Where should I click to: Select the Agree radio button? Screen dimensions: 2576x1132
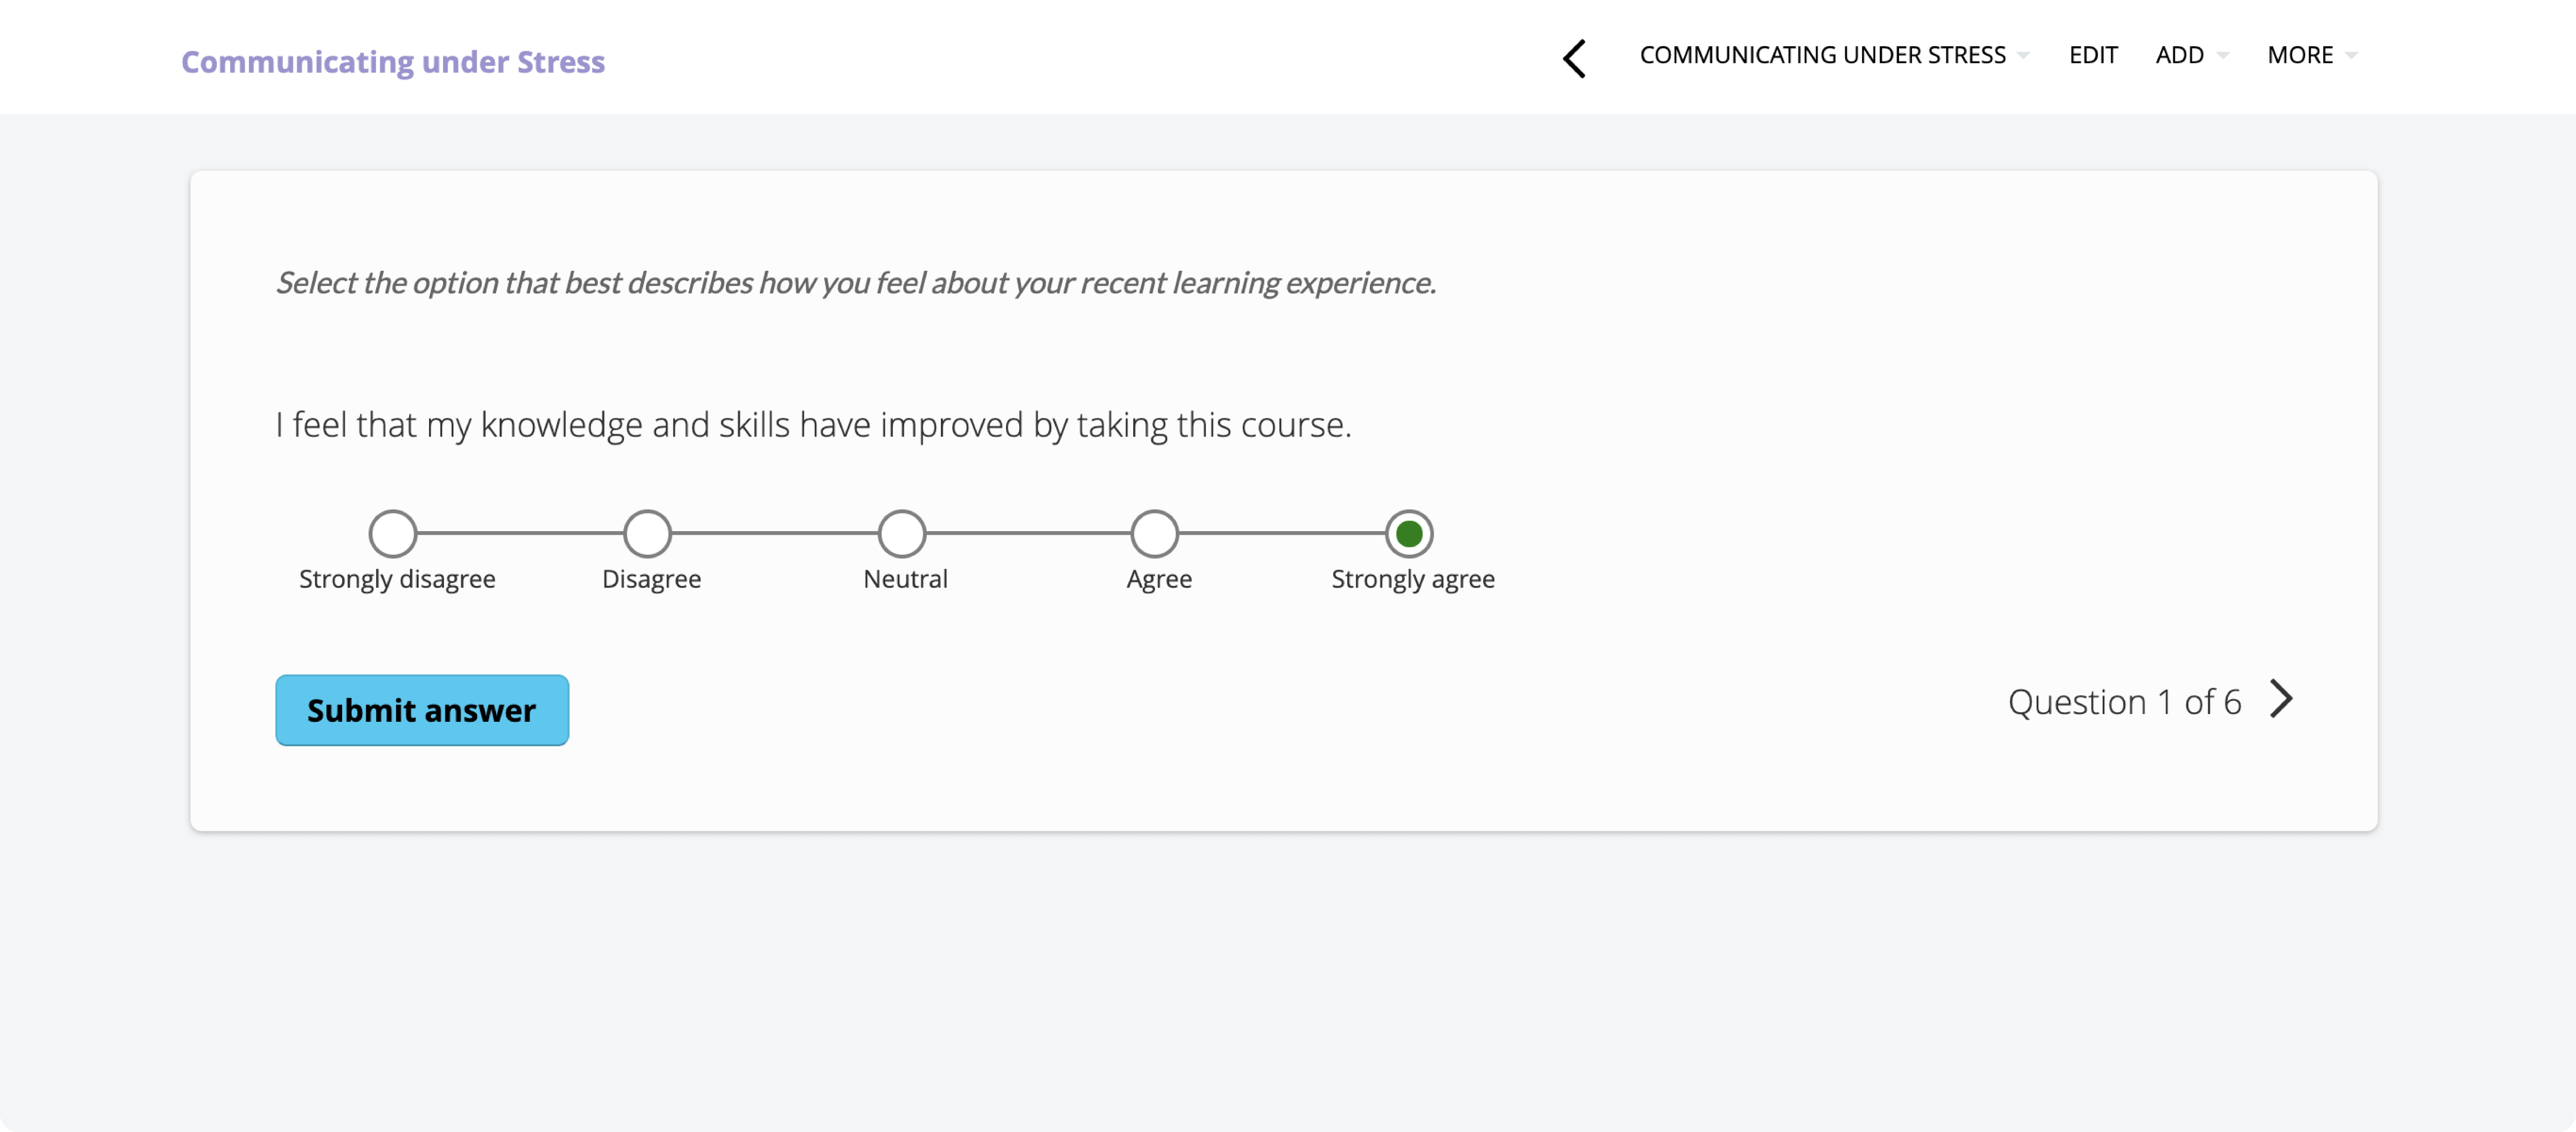[x=1155, y=533]
